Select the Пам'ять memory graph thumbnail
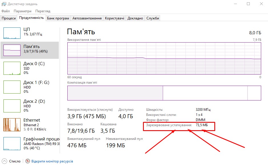268x167 pixels. click(12, 50)
